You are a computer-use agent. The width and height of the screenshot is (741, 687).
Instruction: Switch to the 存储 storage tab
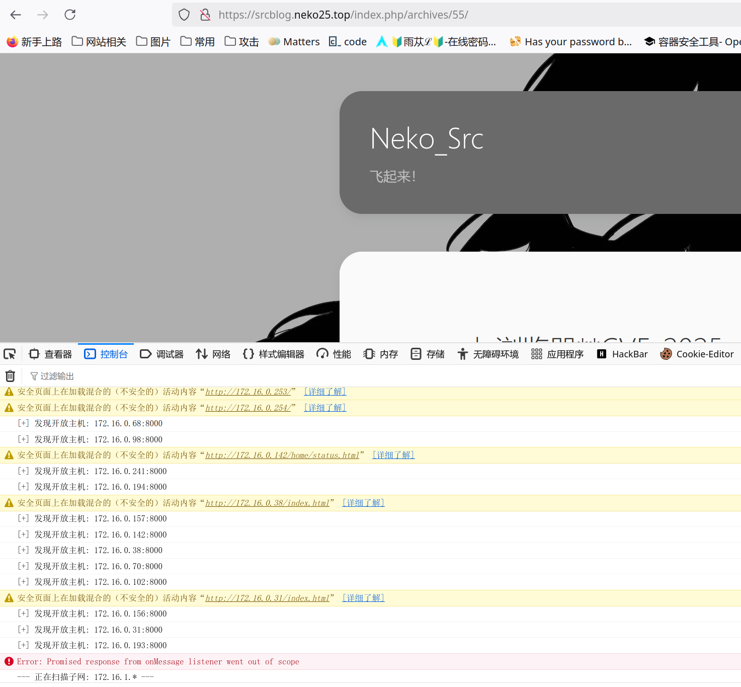(x=428, y=354)
